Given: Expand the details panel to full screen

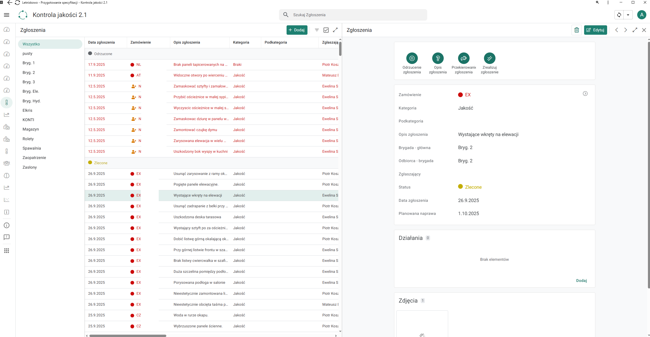Looking at the screenshot, I should pos(635,30).
